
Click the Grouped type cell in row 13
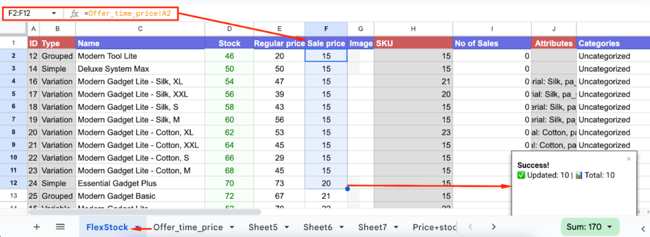coord(58,196)
